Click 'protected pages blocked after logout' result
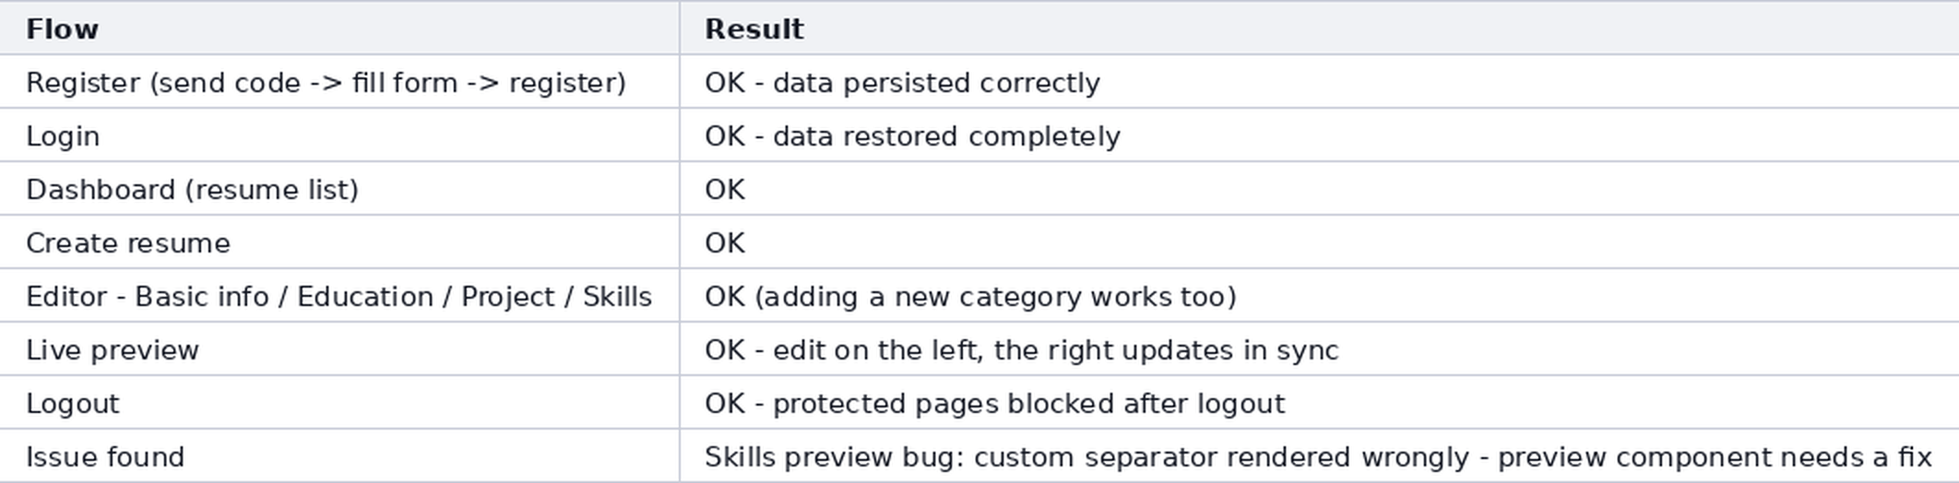The width and height of the screenshot is (1959, 483). tap(1028, 404)
